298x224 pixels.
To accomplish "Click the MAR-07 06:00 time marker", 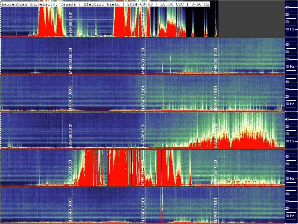I will 70,98.
